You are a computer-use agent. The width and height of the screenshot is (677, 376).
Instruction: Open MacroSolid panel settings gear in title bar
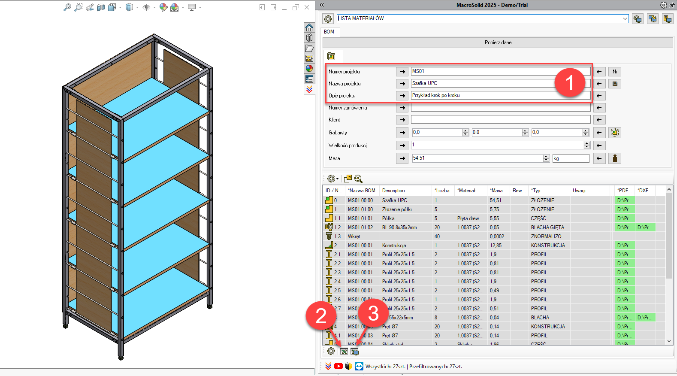(664, 5)
